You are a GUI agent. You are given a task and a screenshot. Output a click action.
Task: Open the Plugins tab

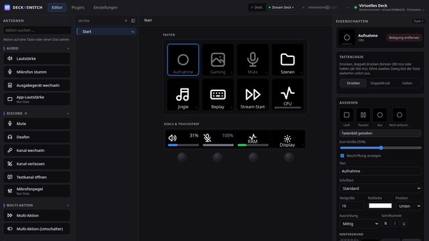(78, 7)
